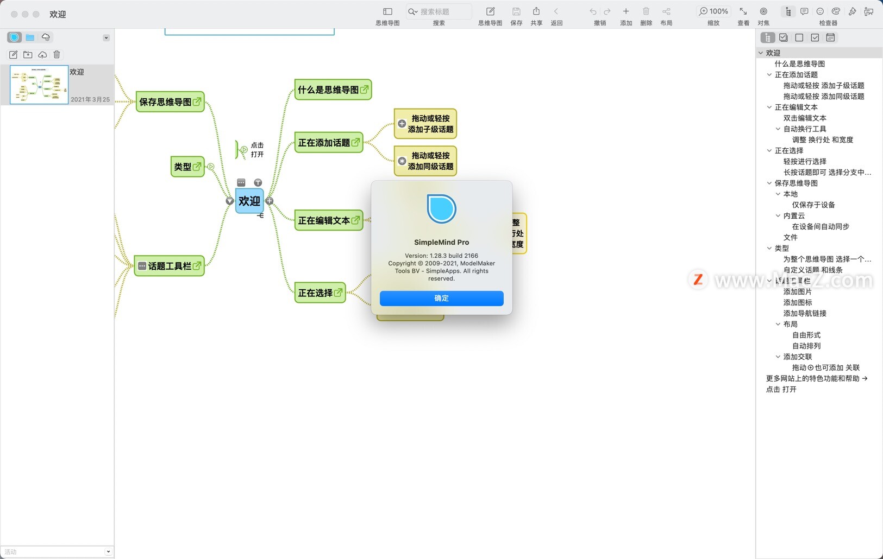The height and width of the screenshot is (559, 883).
Task: Click star icon on 添加同级话题 node
Action: (402, 161)
